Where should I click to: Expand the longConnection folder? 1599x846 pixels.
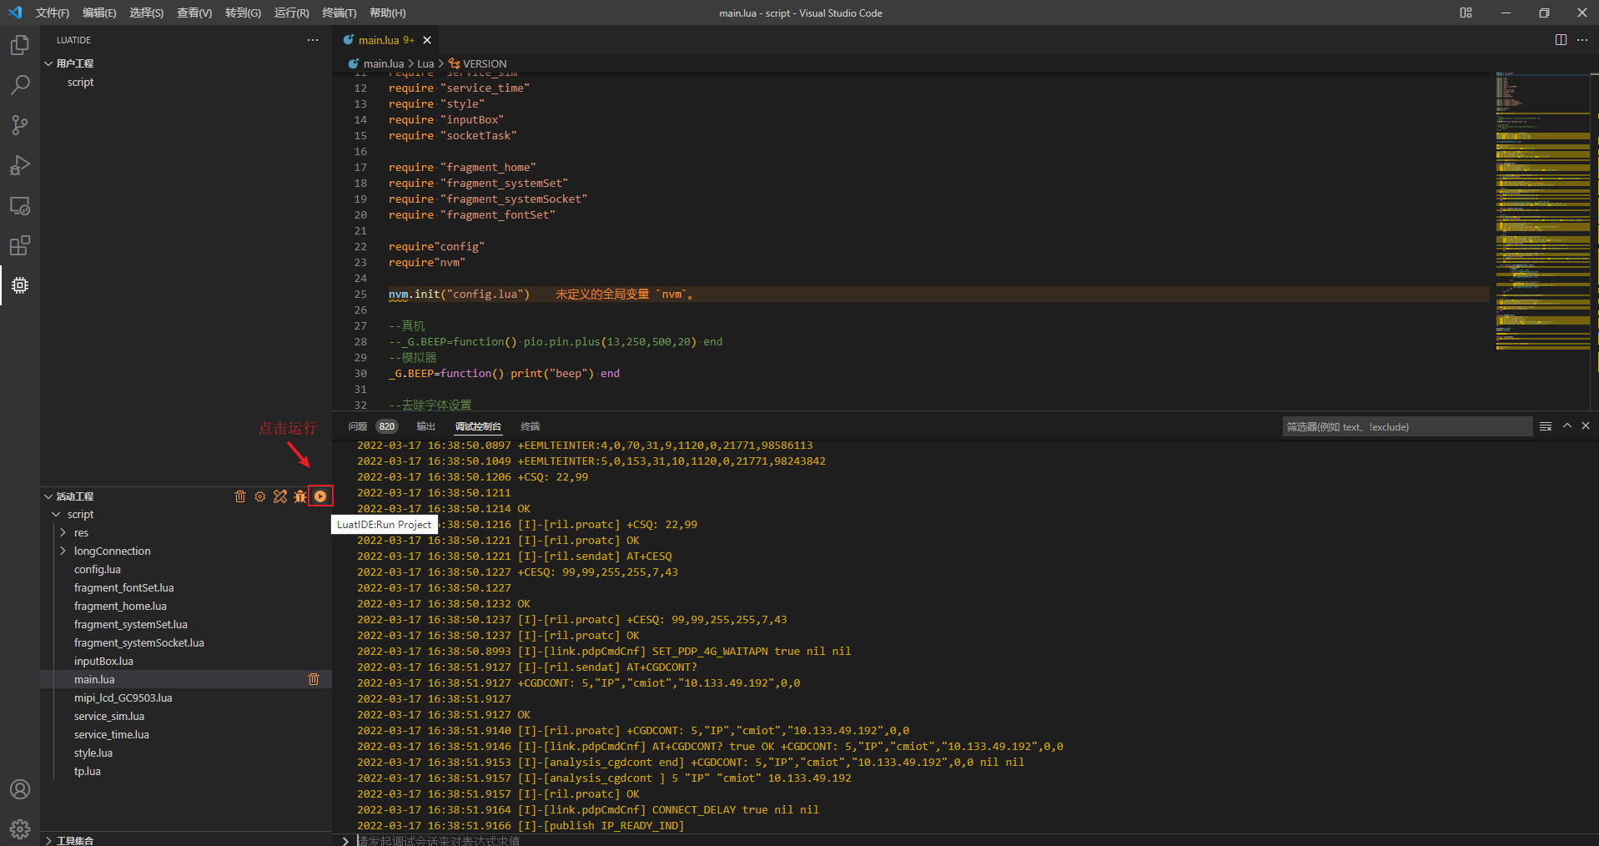tap(63, 551)
